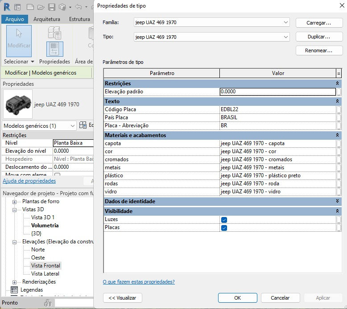Click the Carregar... button
The image size is (347, 309).
point(319,23)
